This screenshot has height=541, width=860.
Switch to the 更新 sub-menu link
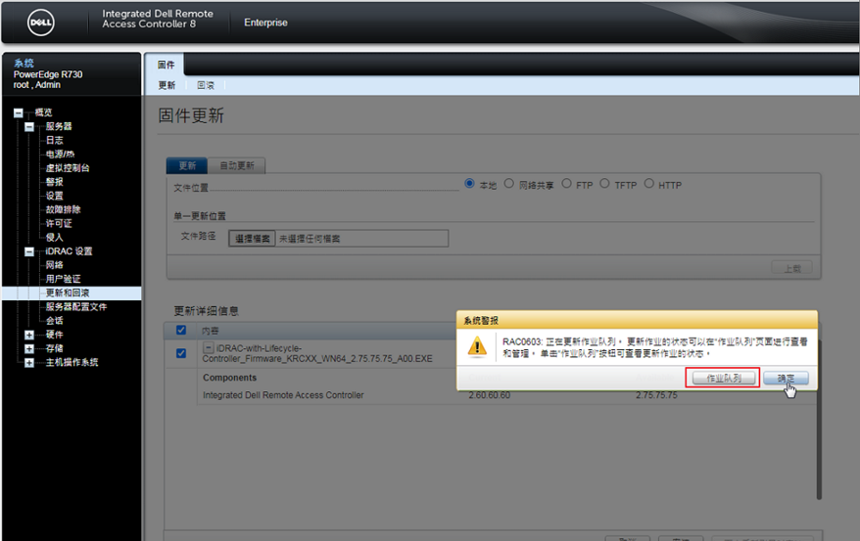(x=167, y=85)
